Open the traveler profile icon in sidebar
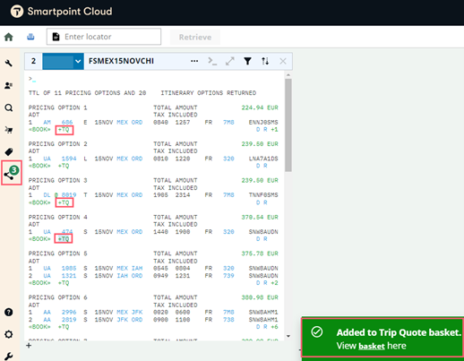The height and width of the screenshot is (361, 464). coord(9,86)
